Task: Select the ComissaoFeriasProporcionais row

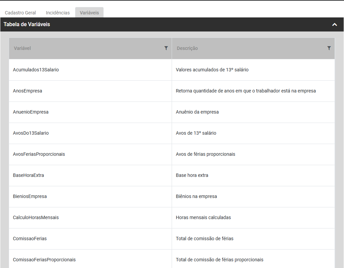Action: point(44,260)
